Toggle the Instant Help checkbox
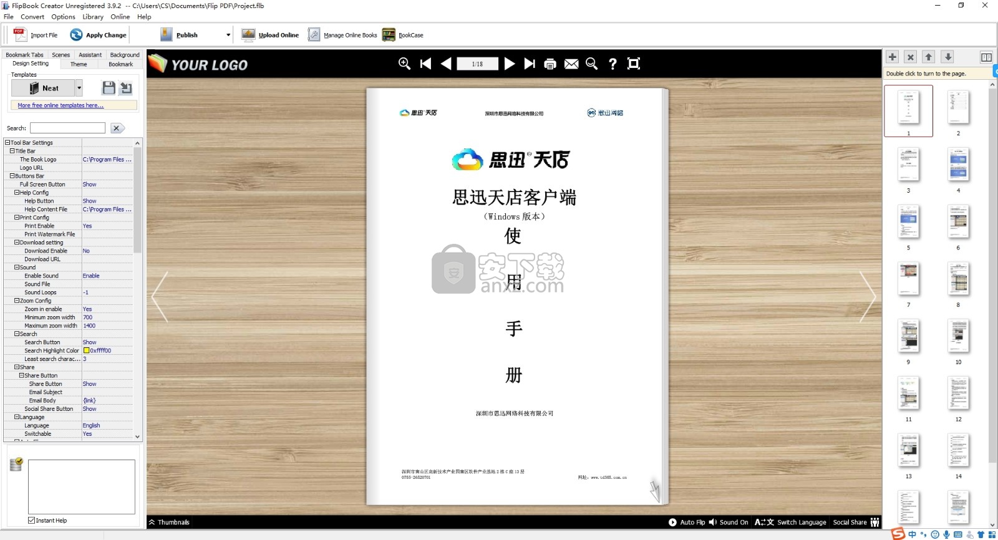 (x=31, y=520)
